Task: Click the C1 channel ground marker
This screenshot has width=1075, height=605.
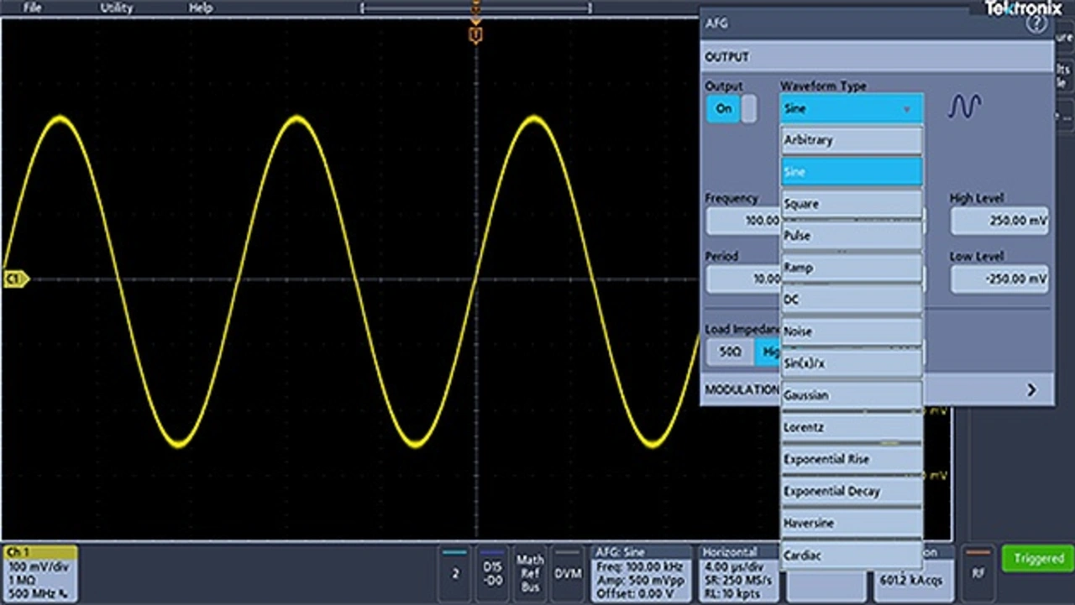Action: pos(15,279)
